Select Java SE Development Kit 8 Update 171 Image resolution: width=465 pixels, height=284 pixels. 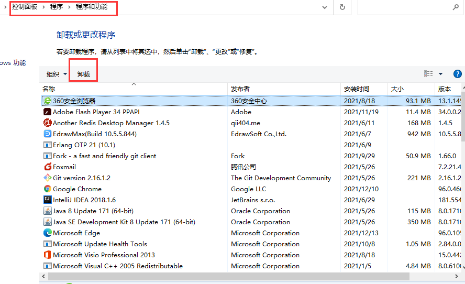click(x=124, y=222)
